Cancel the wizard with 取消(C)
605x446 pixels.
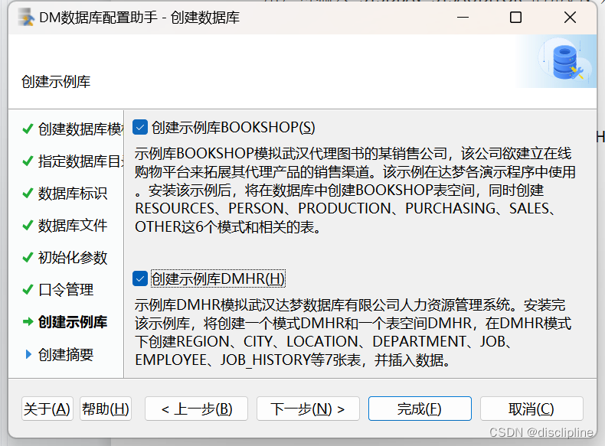click(x=531, y=409)
